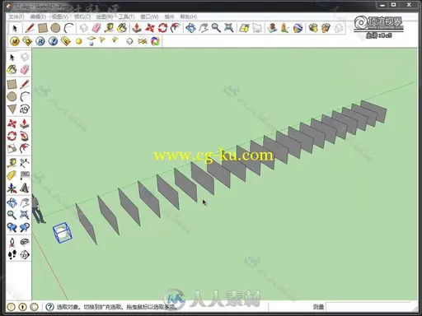Click the Zoom Extents tool in left toolbar
Image resolution: width=422 pixels, height=316 pixels.
pyautogui.click(x=25, y=215)
